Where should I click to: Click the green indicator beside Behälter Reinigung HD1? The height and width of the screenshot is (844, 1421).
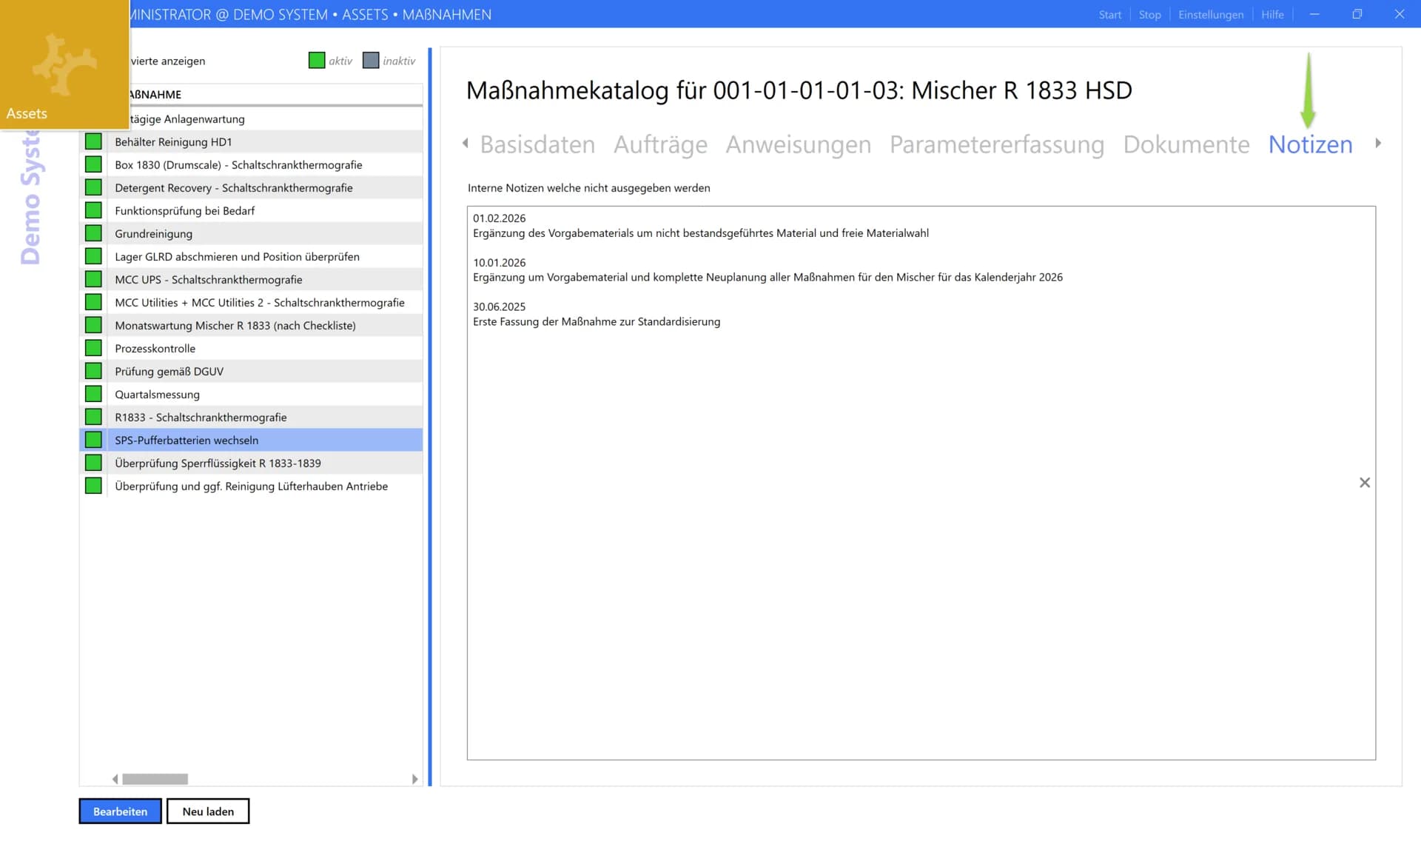pyautogui.click(x=93, y=141)
